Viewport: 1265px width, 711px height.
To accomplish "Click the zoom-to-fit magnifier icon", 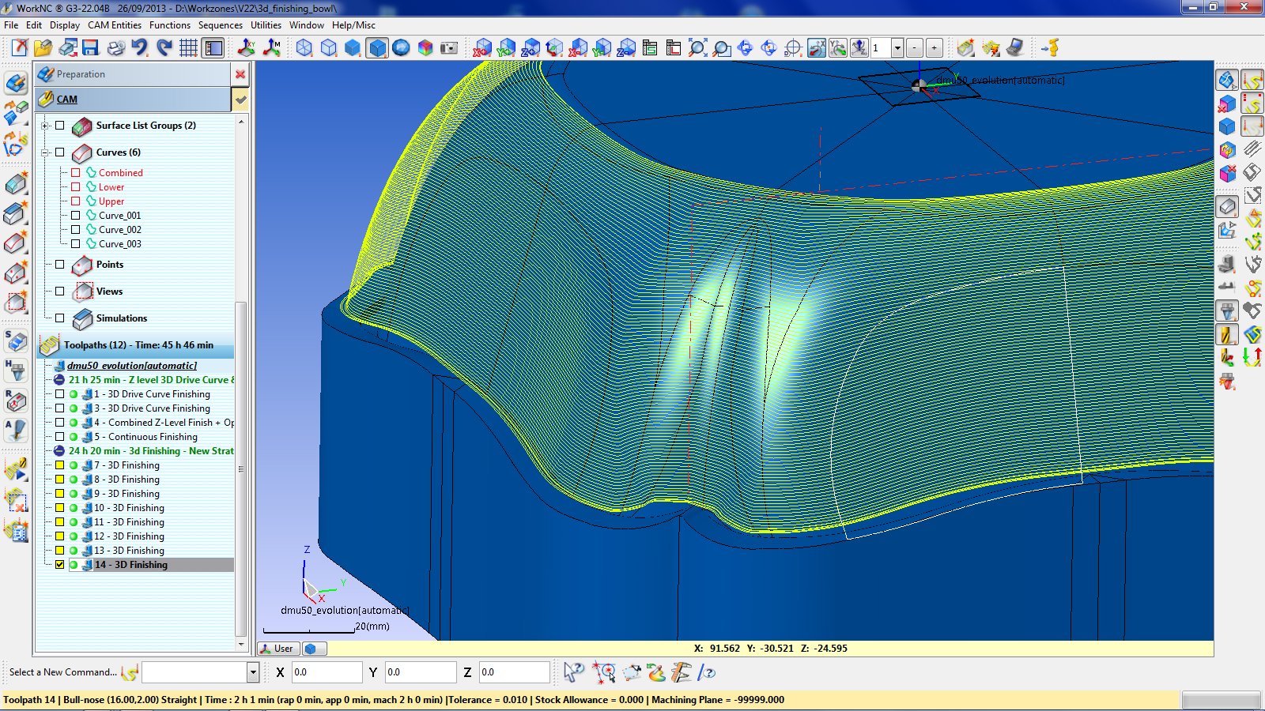I will [x=697, y=48].
